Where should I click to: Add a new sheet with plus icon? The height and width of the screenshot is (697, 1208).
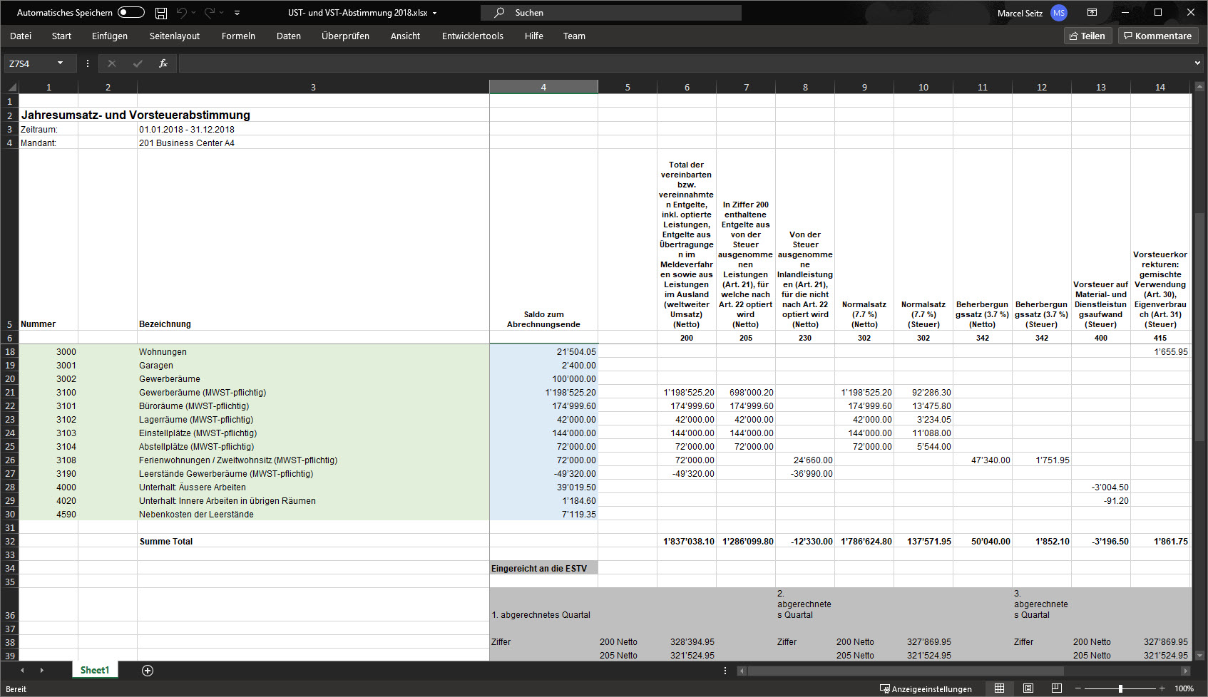coord(148,670)
